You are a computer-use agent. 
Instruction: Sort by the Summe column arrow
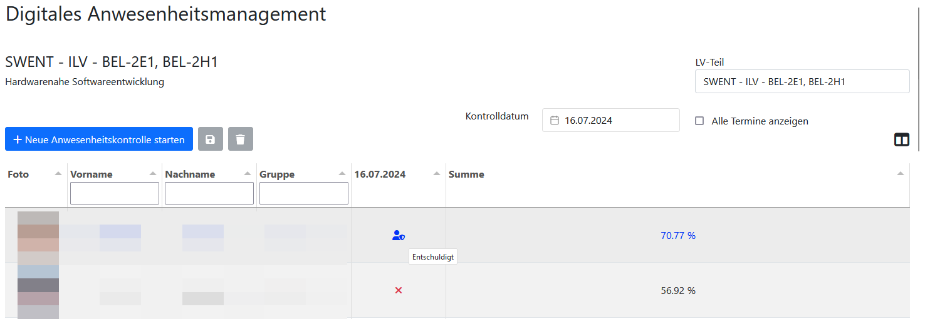click(x=901, y=174)
